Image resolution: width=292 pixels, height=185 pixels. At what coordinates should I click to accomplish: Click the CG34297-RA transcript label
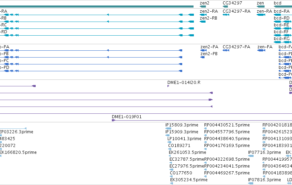click(x=236, y=11)
